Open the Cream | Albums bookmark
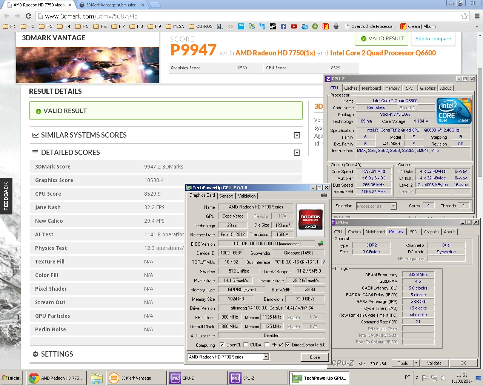Image resolution: width=483 pixels, height=386 pixels. pyautogui.click(x=418, y=26)
